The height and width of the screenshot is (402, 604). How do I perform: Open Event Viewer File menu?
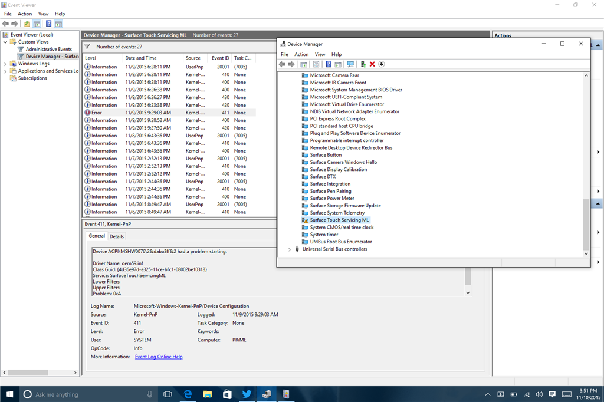[8, 14]
